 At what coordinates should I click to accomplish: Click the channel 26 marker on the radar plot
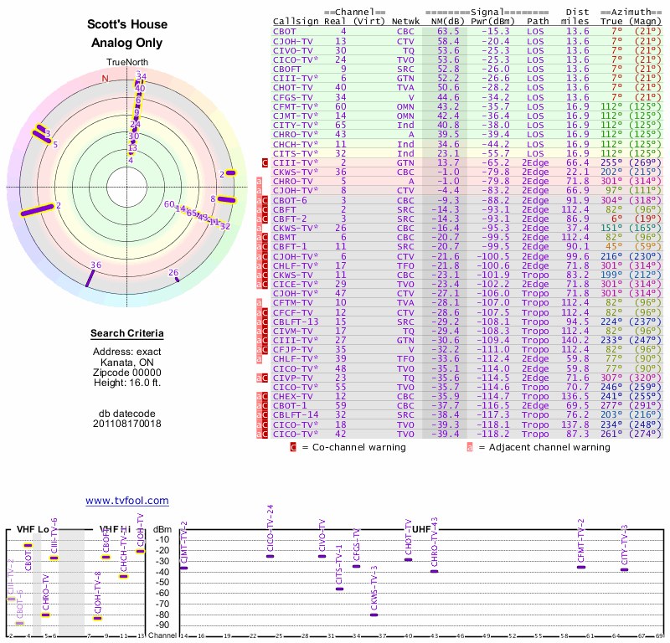coord(178,280)
